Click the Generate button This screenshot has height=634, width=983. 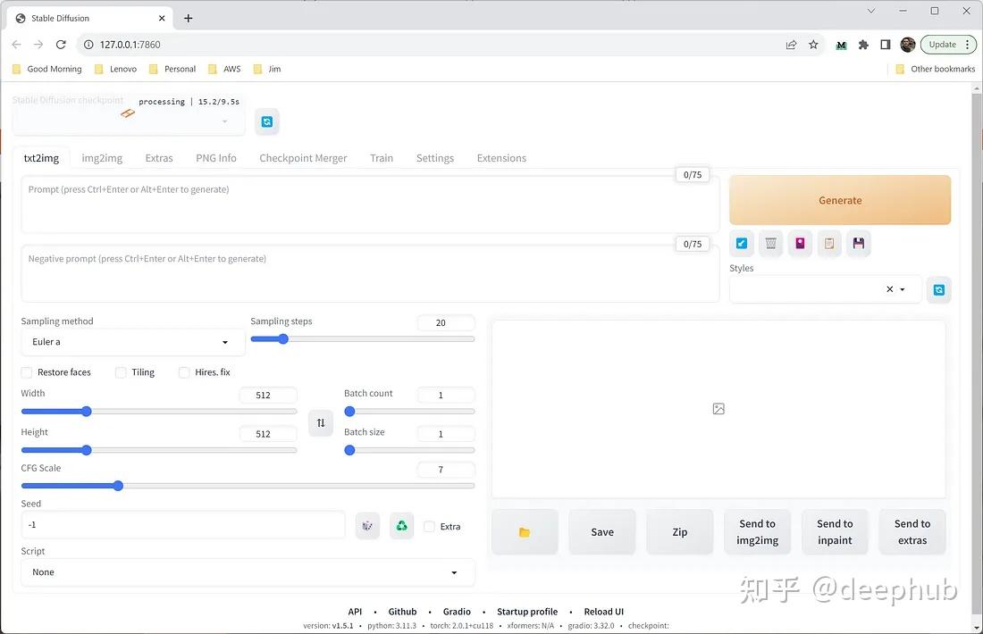[840, 200]
